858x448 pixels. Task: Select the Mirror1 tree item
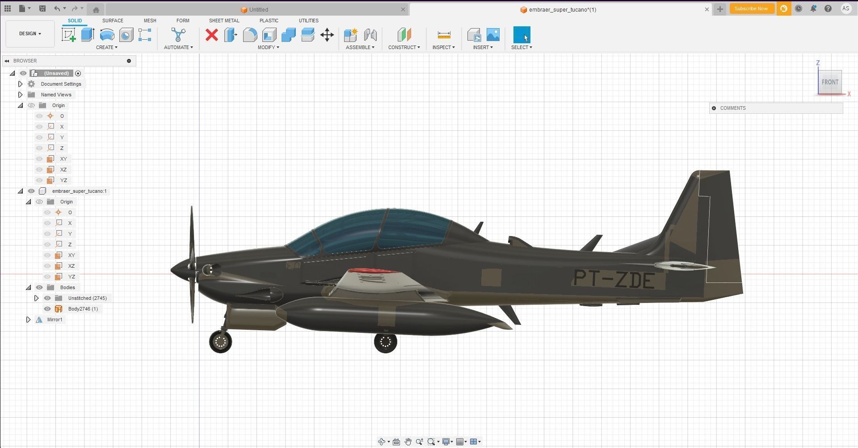click(55, 319)
